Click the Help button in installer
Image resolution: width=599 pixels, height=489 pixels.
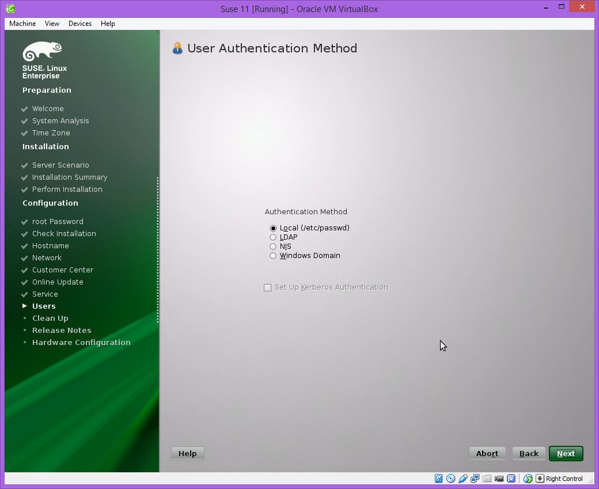[x=188, y=453]
